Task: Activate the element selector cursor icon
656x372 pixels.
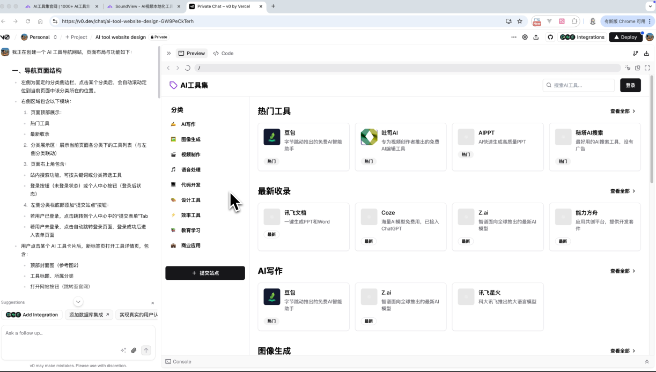Action: (628, 68)
